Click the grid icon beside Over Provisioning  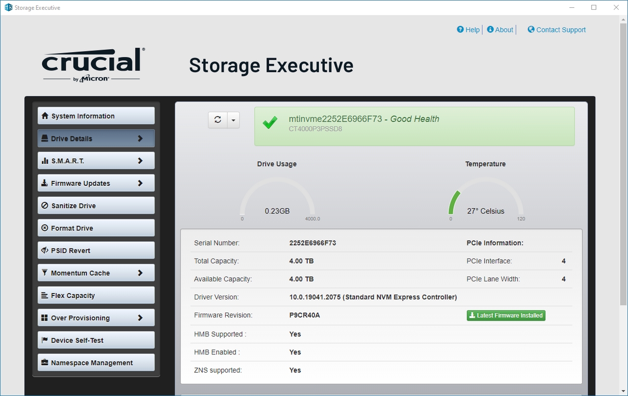click(x=45, y=318)
